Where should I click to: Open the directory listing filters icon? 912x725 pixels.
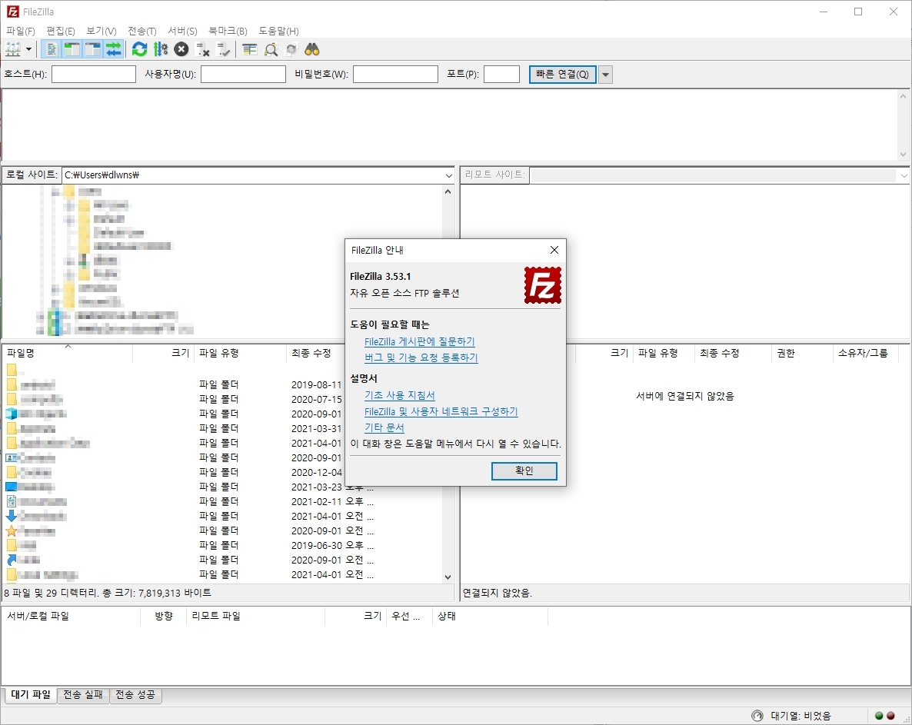coord(249,49)
